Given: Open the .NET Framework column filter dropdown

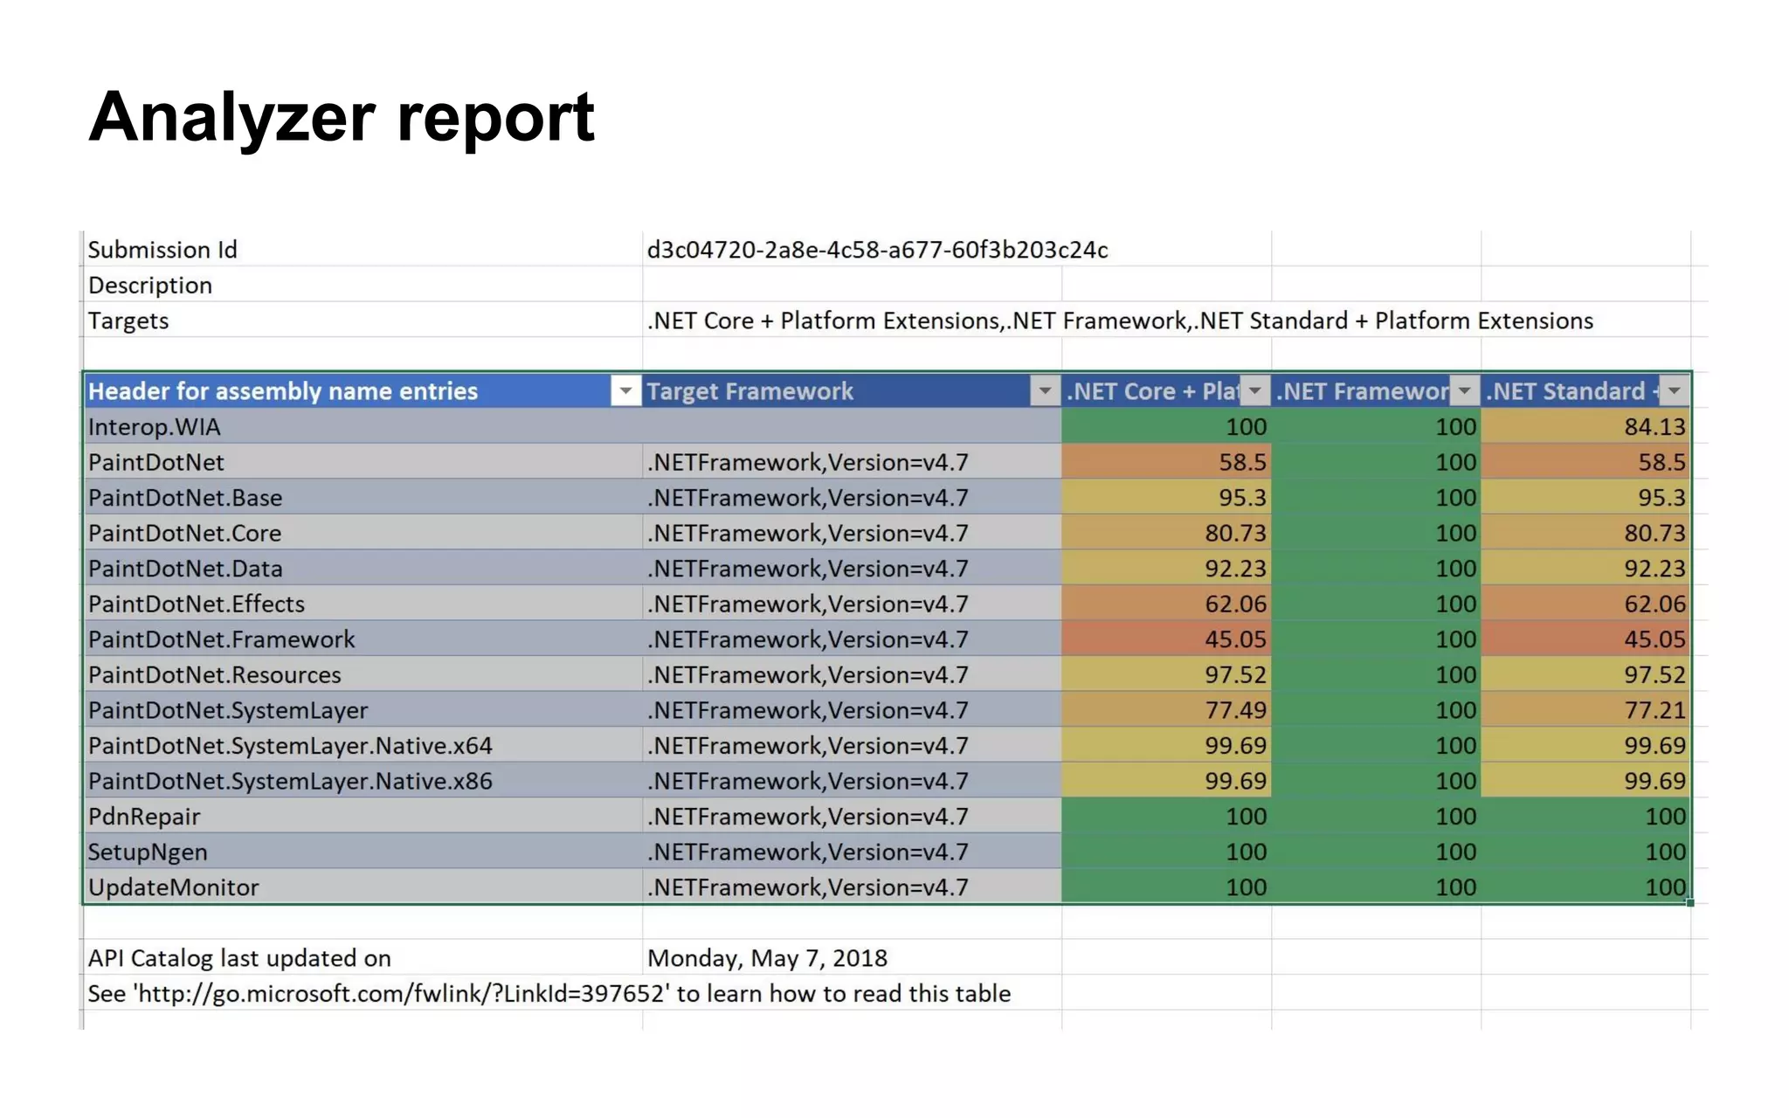Looking at the screenshot, I should coord(1465,391).
